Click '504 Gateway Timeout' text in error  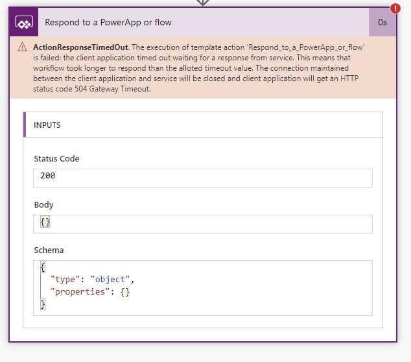tap(112, 89)
